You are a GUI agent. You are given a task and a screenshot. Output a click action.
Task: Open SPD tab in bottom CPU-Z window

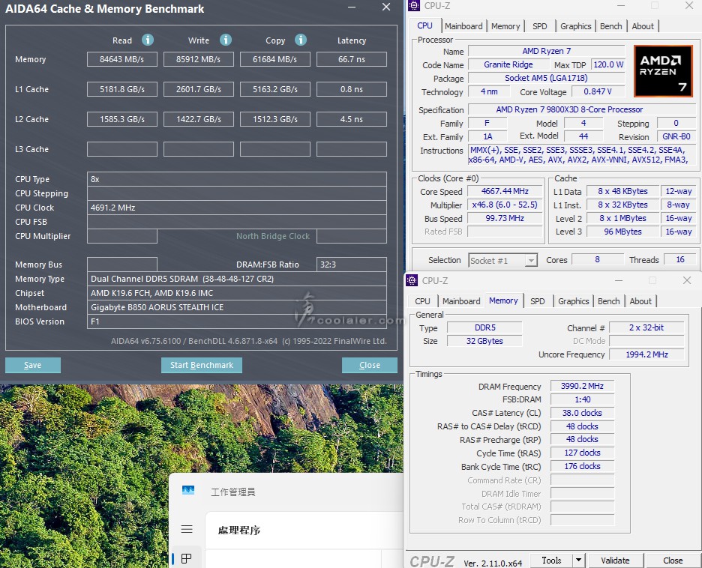pos(537,301)
